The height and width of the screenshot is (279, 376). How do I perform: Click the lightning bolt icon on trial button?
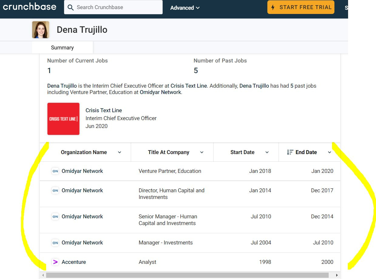[x=273, y=7]
